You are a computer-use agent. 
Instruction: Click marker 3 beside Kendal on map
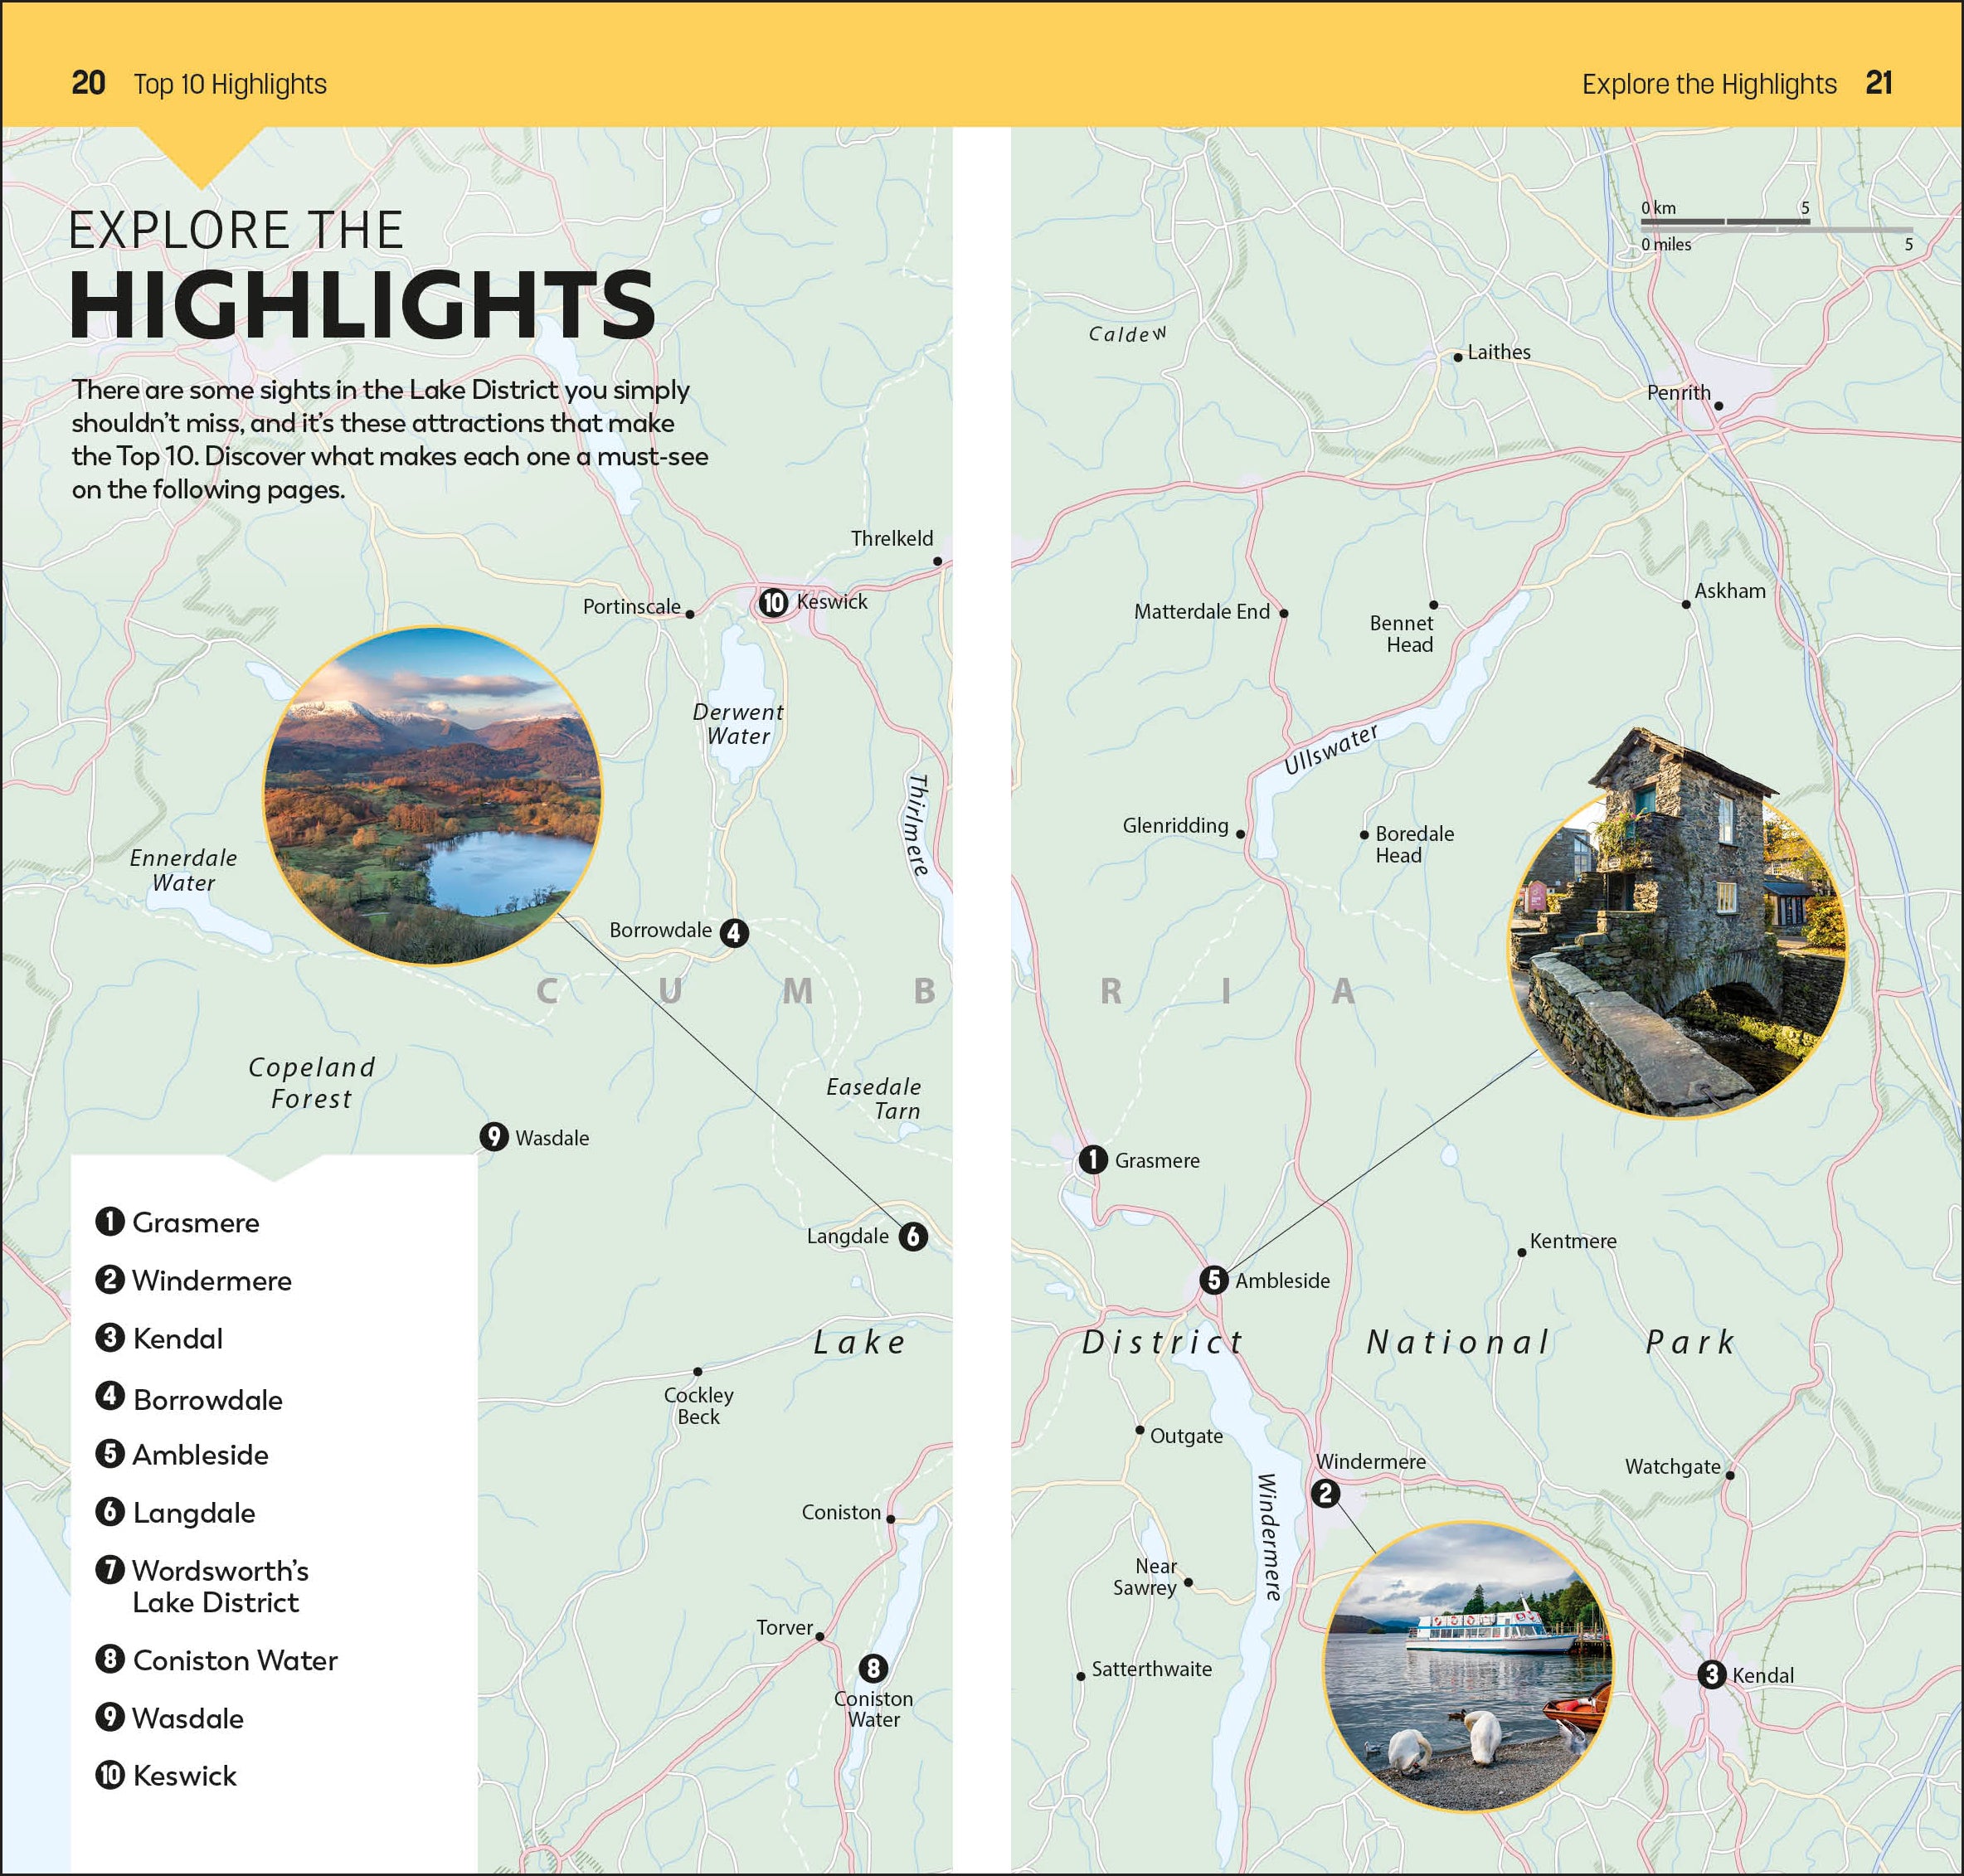pos(1711,1674)
